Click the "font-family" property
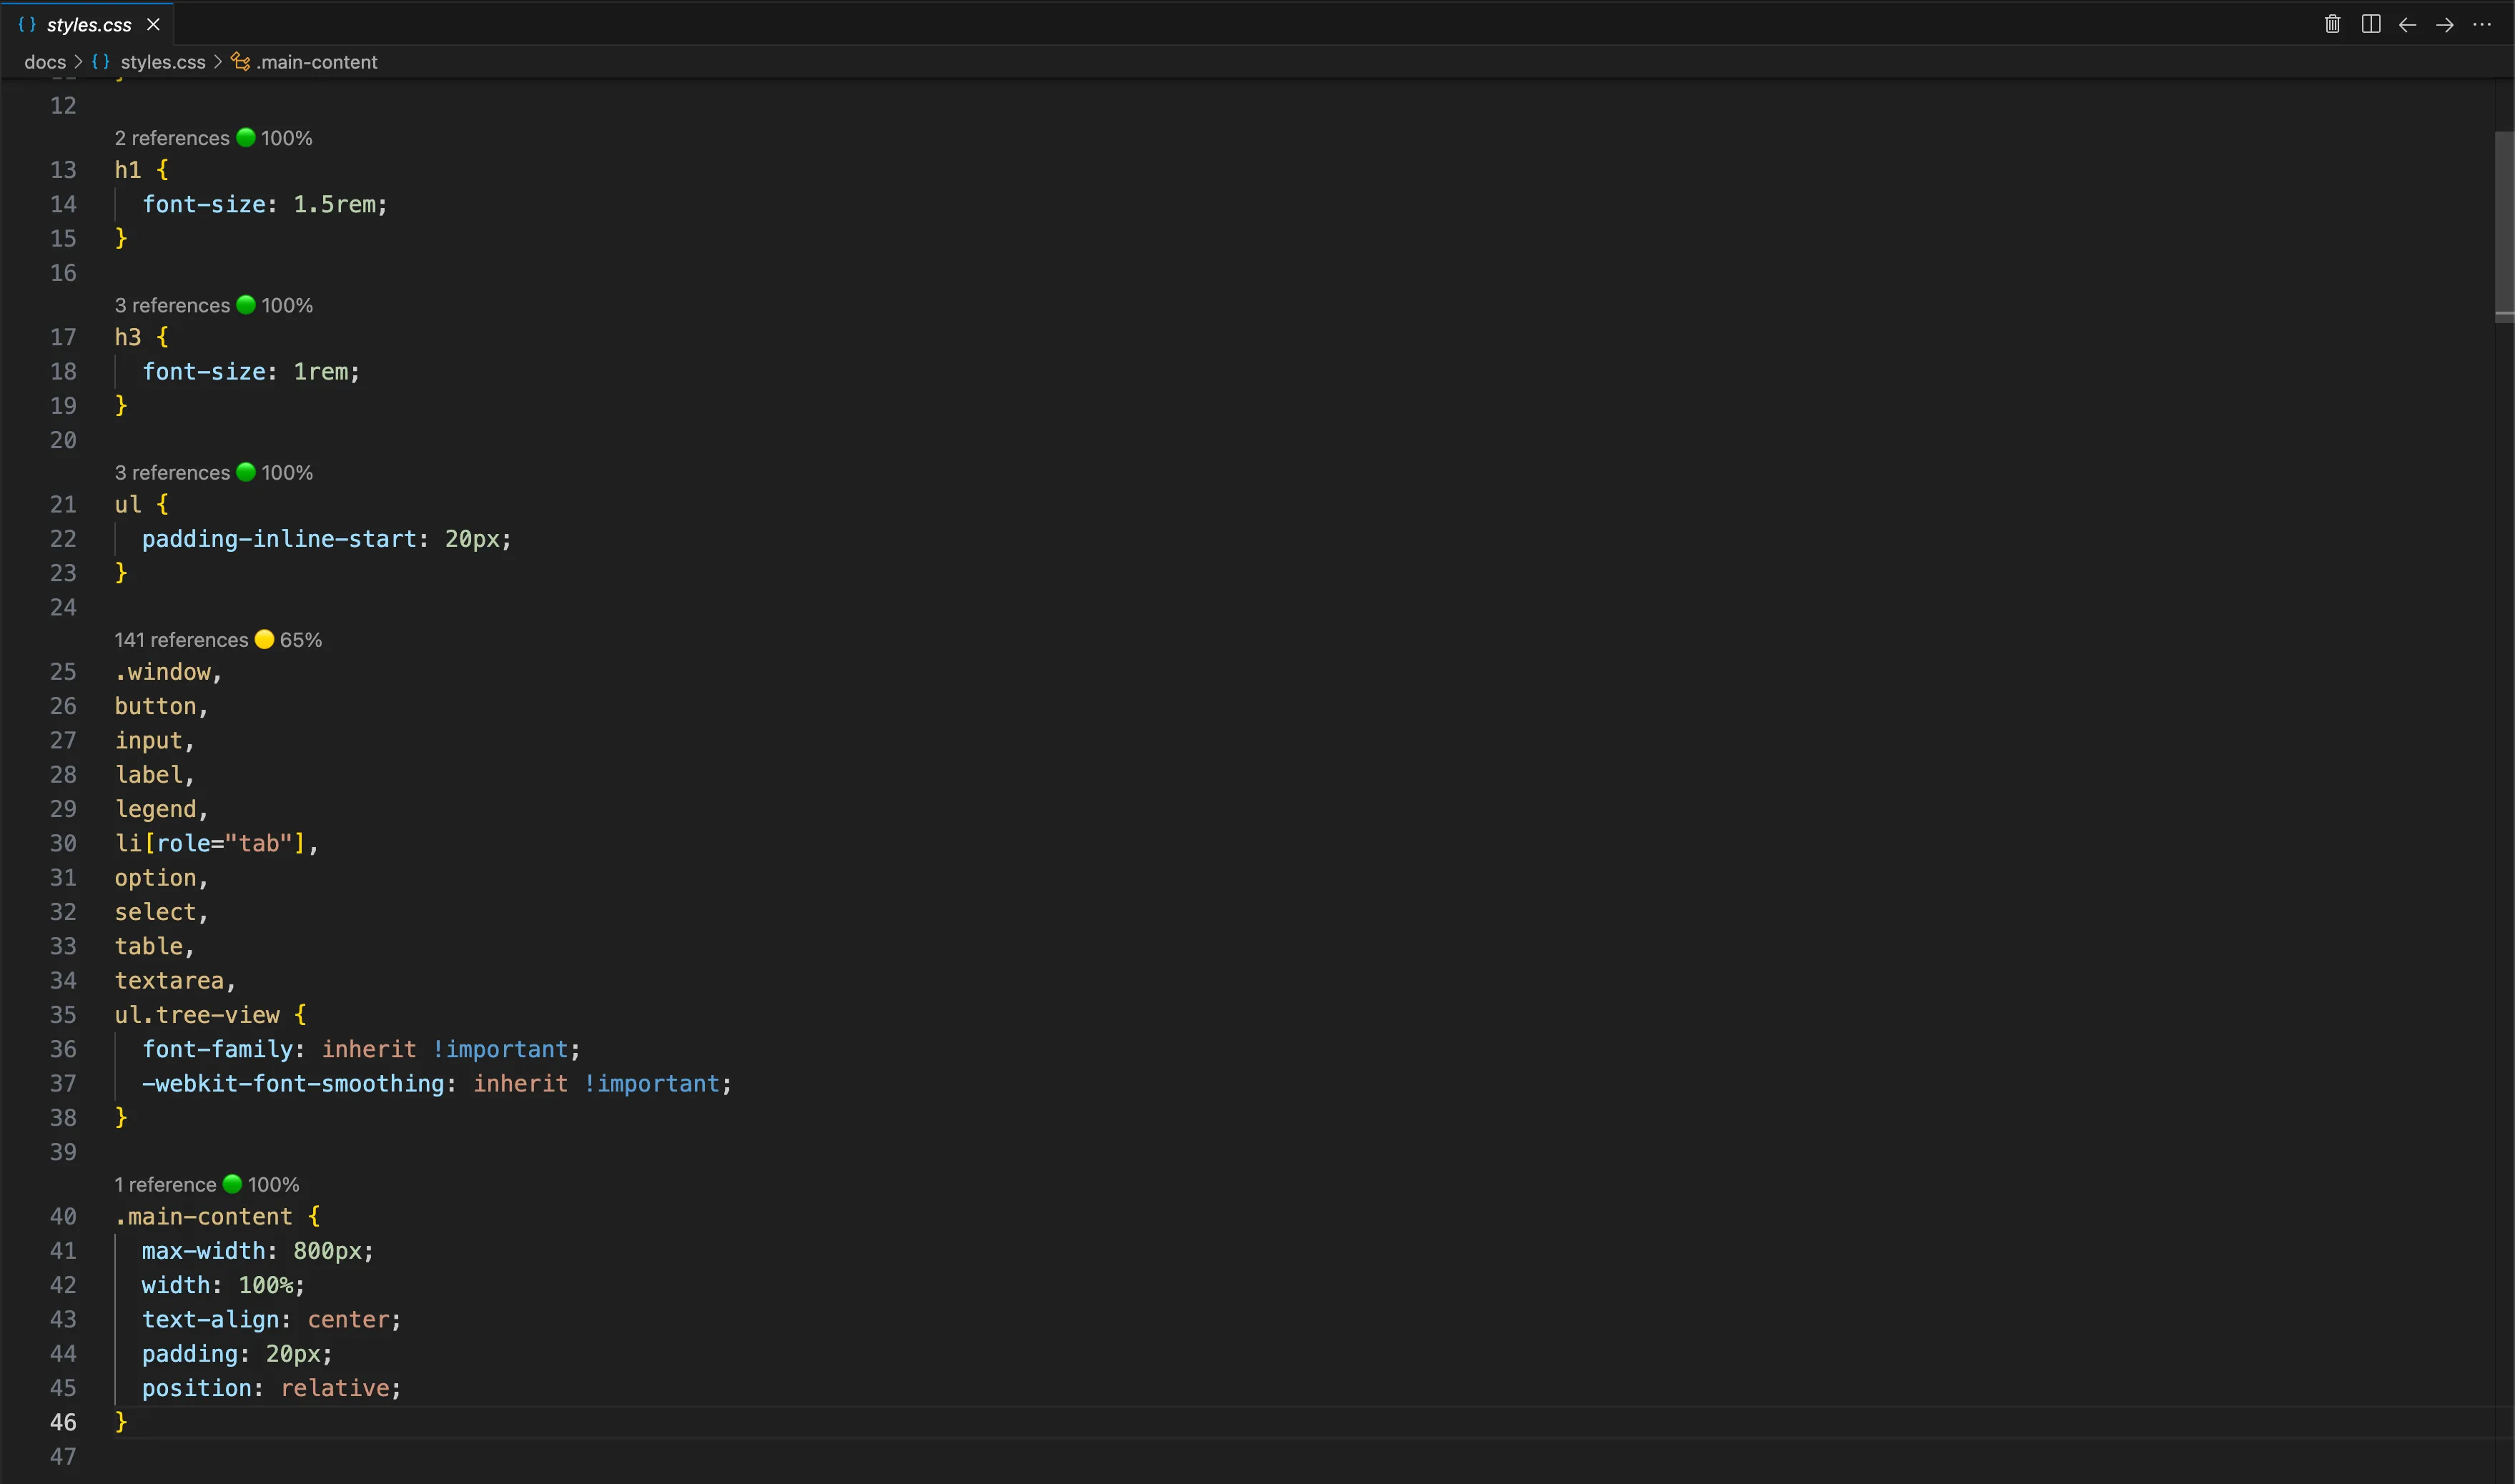This screenshot has height=1484, width=2515. tap(217, 1049)
